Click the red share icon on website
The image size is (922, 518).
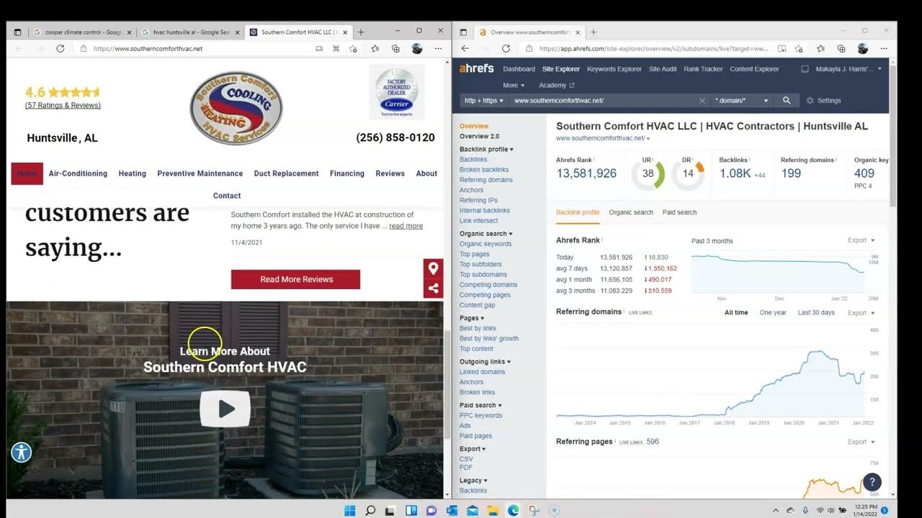click(433, 288)
